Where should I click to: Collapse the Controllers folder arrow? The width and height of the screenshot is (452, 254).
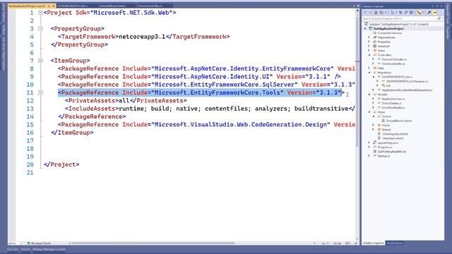pyautogui.click(x=369, y=55)
